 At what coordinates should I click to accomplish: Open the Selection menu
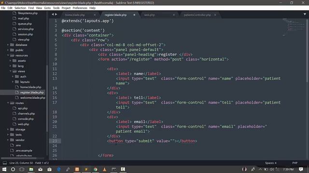20,8
